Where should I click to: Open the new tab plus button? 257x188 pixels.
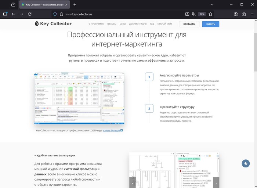click(x=75, y=5)
